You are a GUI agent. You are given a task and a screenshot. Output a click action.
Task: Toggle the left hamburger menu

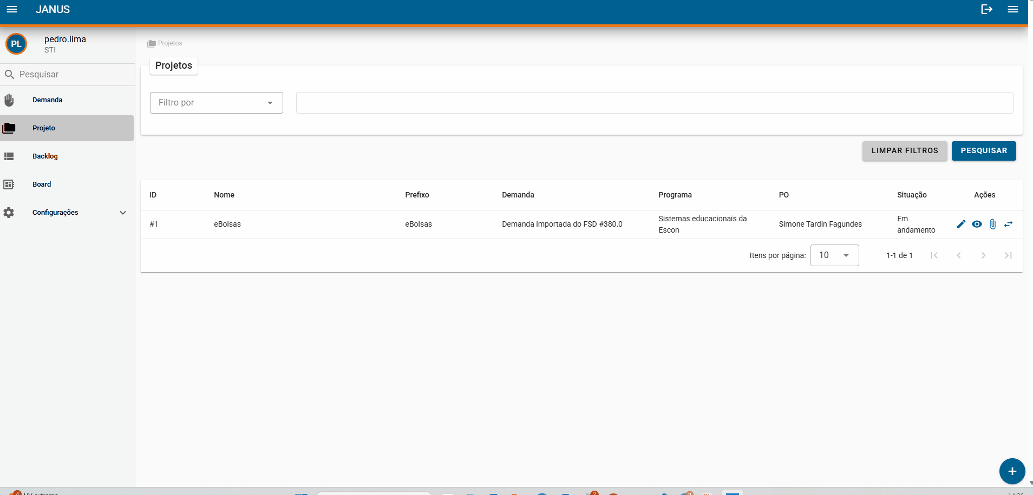click(x=12, y=9)
